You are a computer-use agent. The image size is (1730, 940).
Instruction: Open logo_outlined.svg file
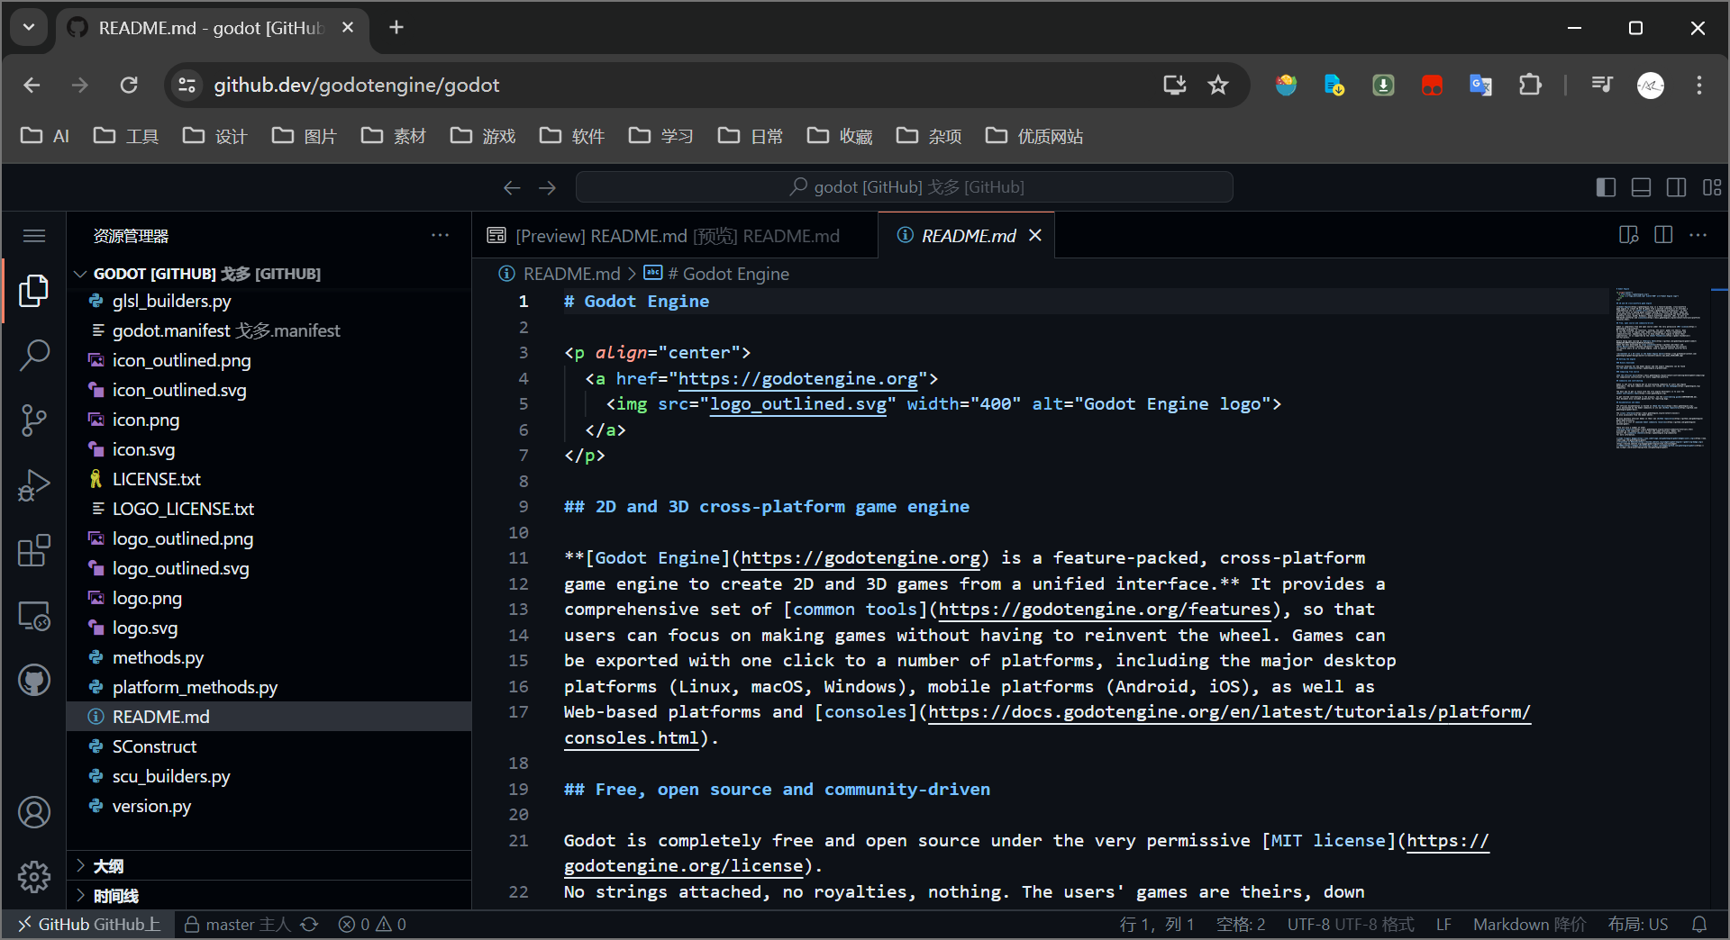coord(270,568)
